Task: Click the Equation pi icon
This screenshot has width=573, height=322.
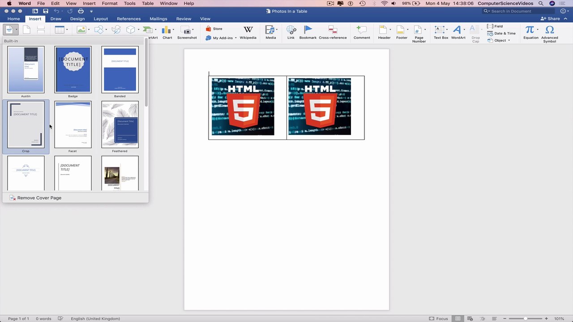Action: (x=530, y=30)
